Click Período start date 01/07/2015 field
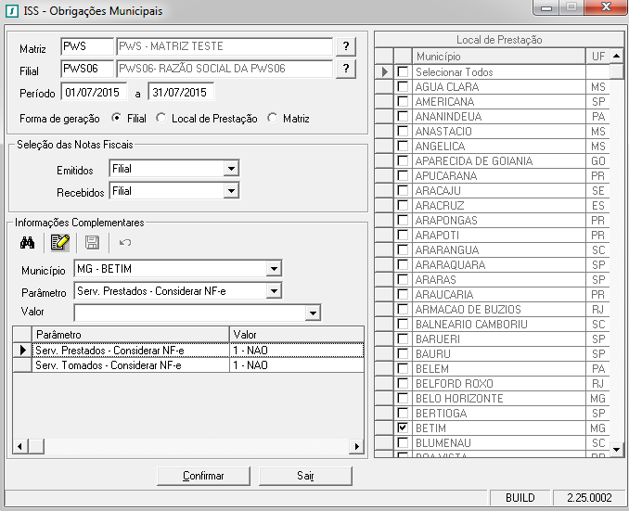The image size is (629, 511). click(x=94, y=92)
